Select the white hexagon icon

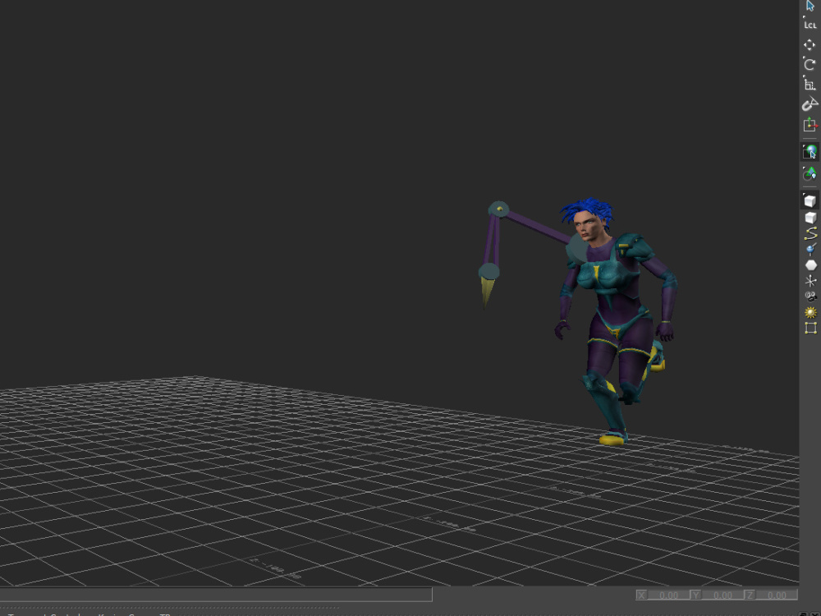(810, 265)
